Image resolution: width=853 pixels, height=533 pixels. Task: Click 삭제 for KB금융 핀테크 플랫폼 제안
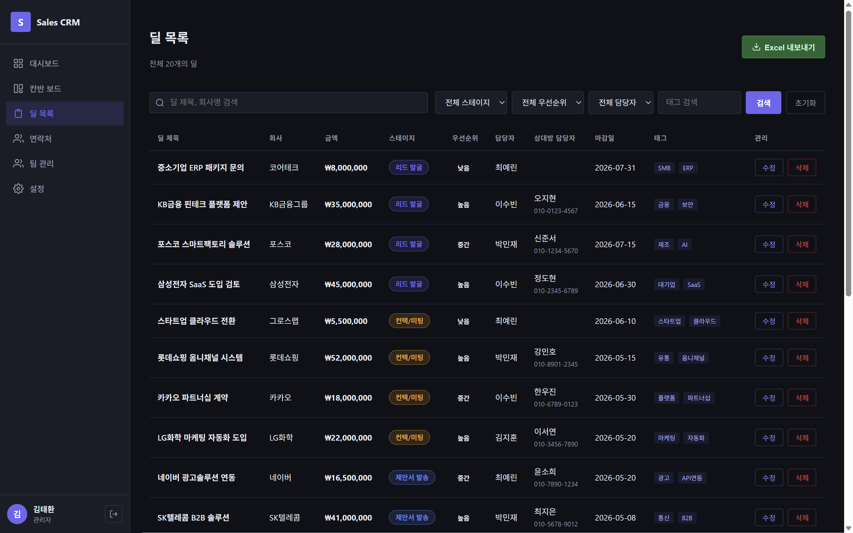pos(802,204)
